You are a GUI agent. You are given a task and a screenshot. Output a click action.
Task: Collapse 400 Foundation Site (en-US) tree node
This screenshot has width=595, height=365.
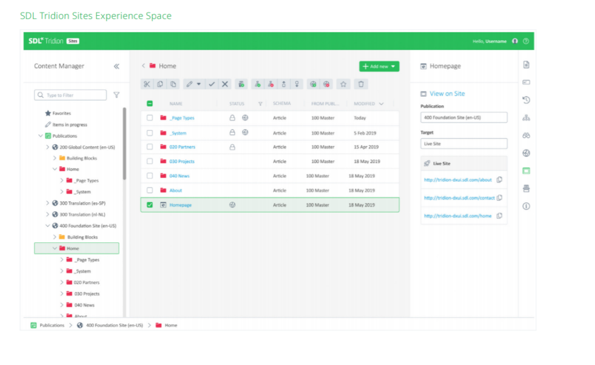pyautogui.click(x=48, y=226)
